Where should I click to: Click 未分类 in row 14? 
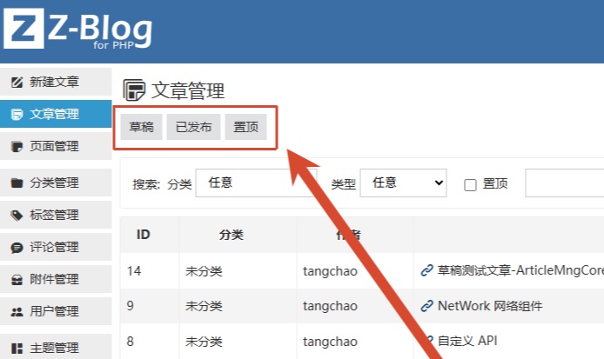204,271
